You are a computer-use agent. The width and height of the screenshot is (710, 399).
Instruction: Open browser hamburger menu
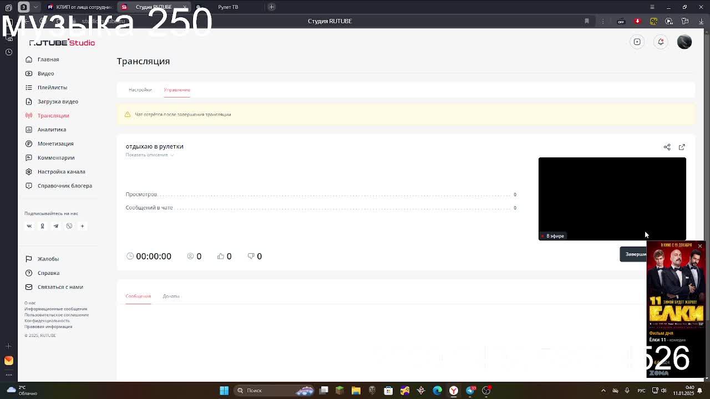[652, 7]
